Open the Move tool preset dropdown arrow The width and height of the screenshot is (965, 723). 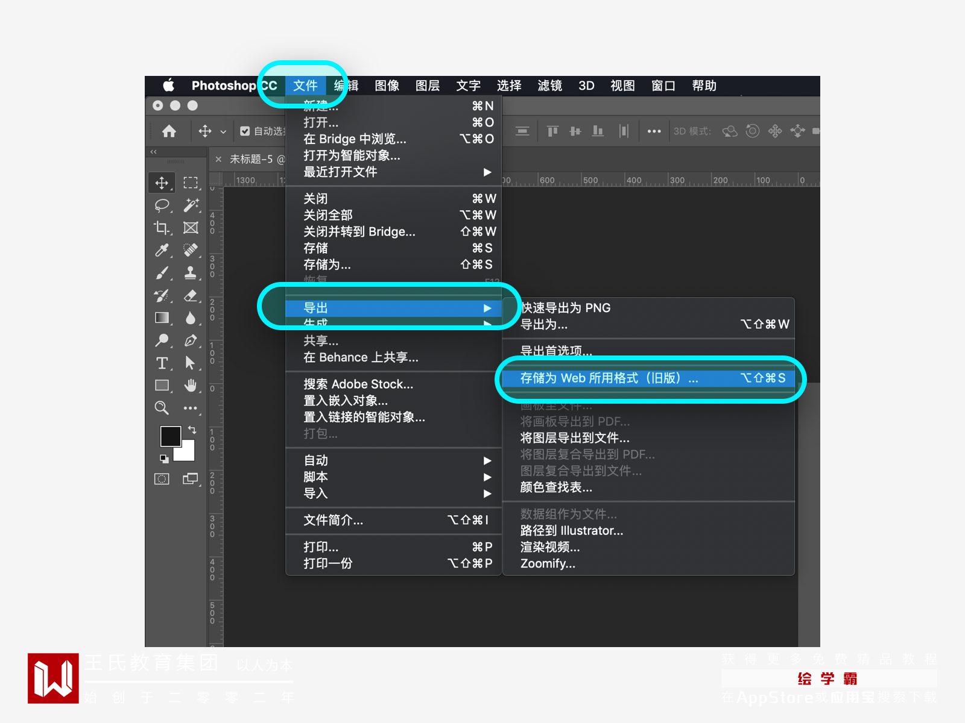(x=223, y=131)
